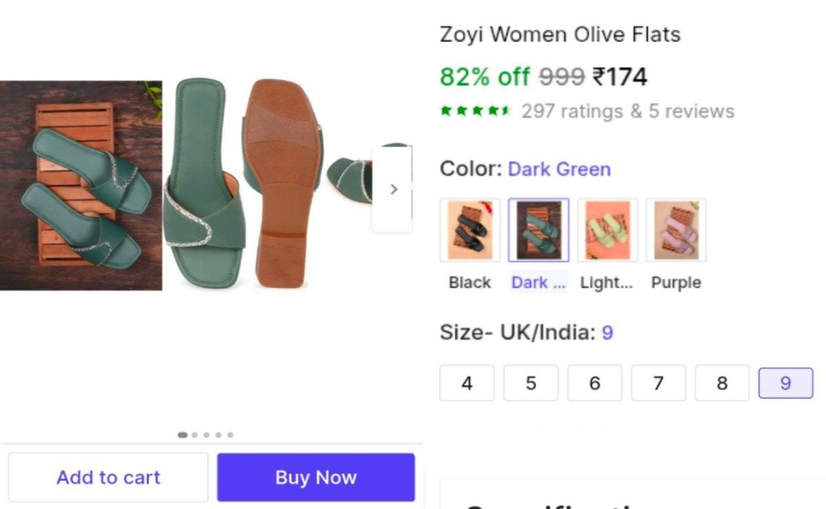
Task: Click the third carousel page dot
Action: [206, 435]
